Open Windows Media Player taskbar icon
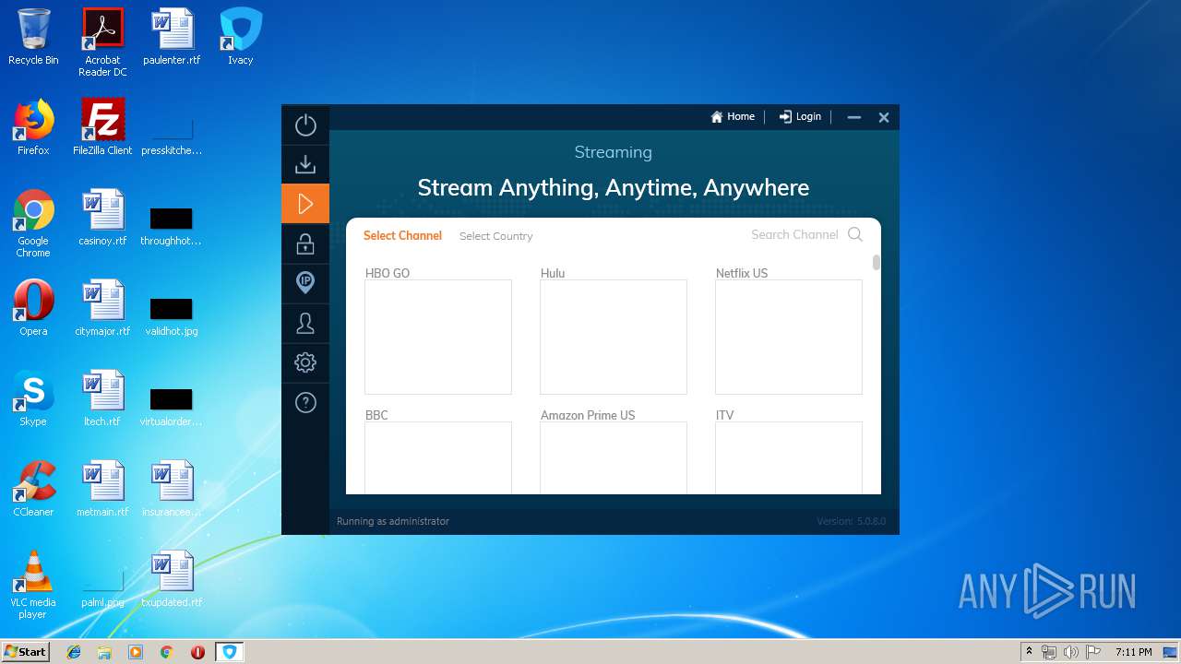Screen dimensions: 1181x664 (x=136, y=652)
